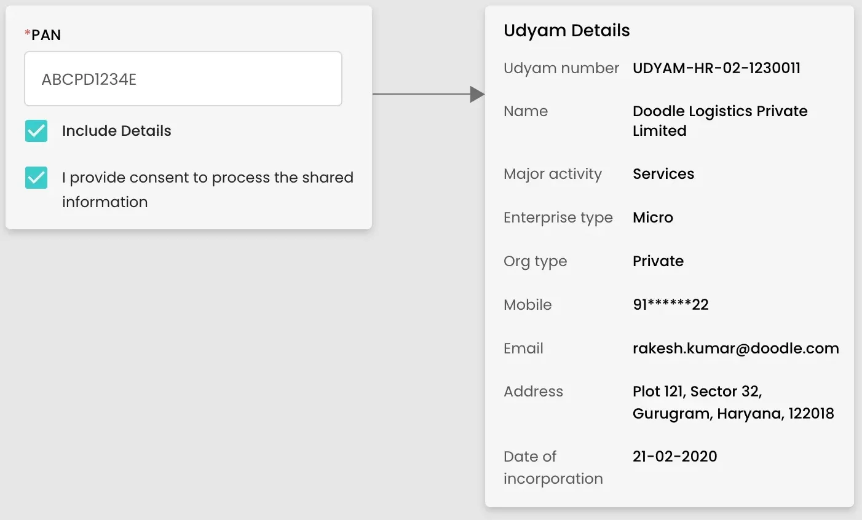Click the masked mobile number
Image resolution: width=862 pixels, height=520 pixels.
point(670,305)
